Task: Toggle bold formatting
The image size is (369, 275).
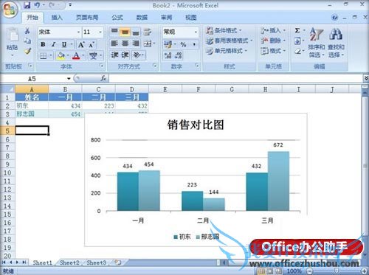Action: [x=43, y=44]
